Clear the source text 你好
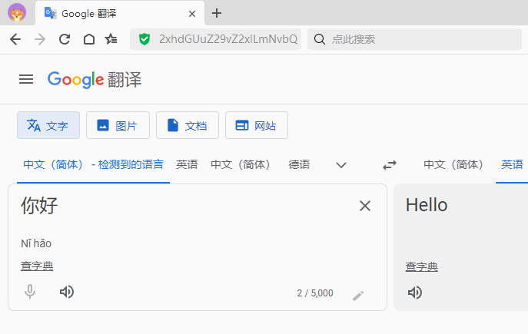This screenshot has height=334, width=528. tap(365, 205)
